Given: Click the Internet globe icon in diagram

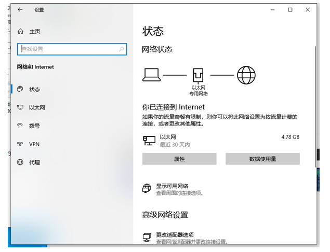Looking at the screenshot, I should click(246, 75).
